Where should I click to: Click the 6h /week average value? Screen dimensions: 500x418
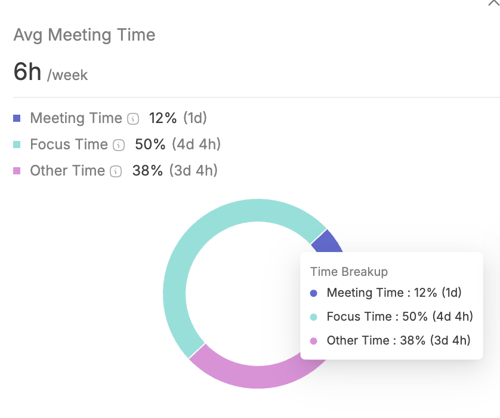tap(50, 73)
